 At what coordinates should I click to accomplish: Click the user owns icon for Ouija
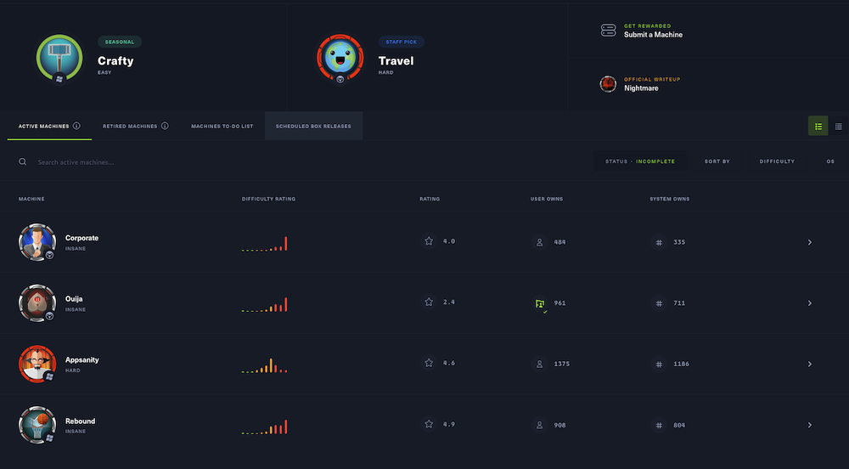(x=539, y=303)
